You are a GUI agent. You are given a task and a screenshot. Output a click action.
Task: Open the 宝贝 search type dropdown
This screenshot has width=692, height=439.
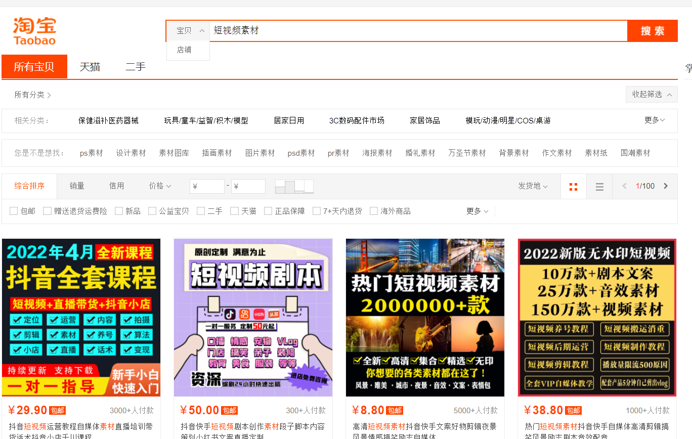click(188, 31)
